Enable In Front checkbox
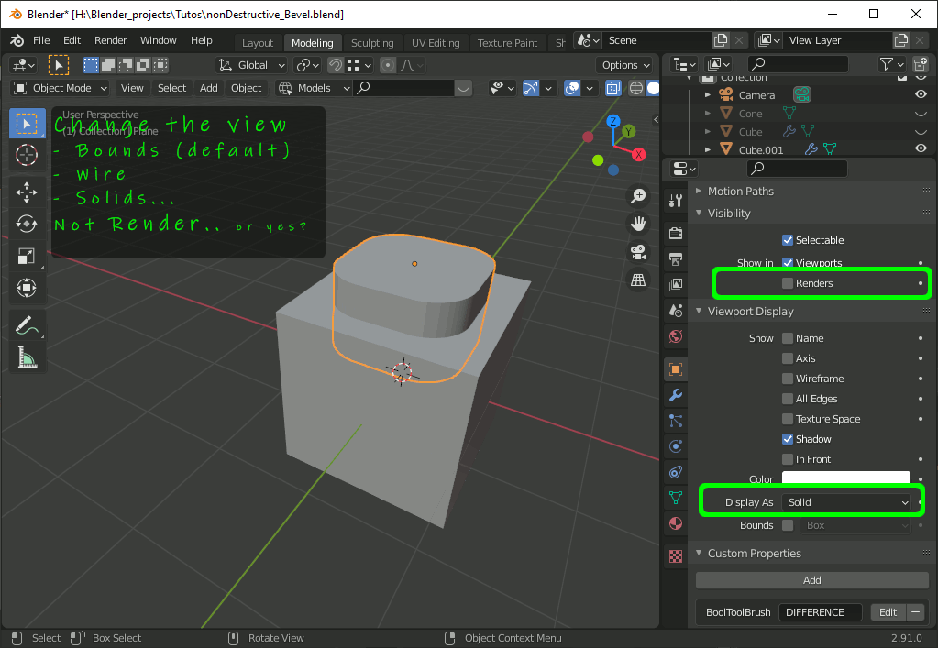The image size is (938, 648). [x=788, y=459]
